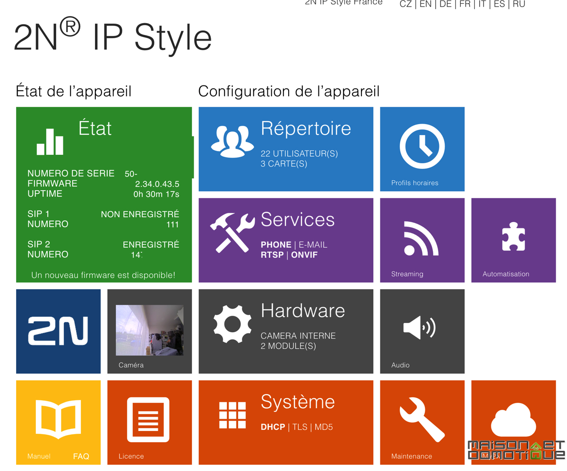Click the uptime value 0h 30m 17s
The width and height of the screenshot is (567, 471).
pyautogui.click(x=156, y=194)
